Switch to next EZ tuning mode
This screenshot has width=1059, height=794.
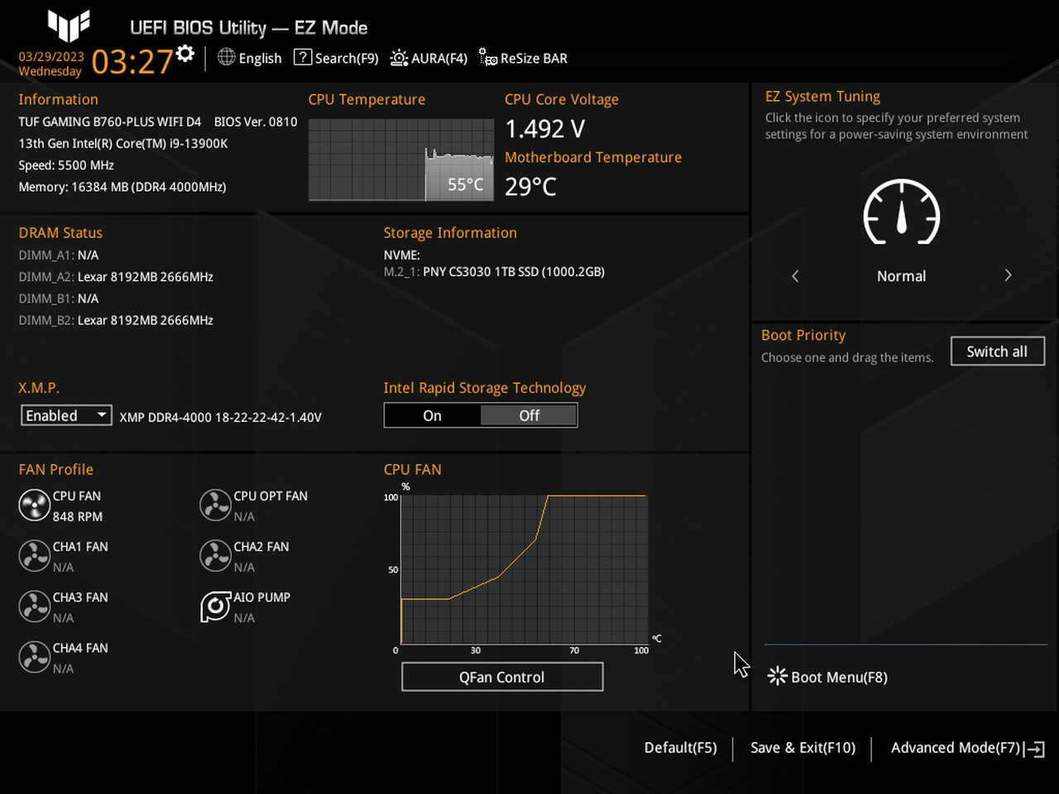(1008, 275)
